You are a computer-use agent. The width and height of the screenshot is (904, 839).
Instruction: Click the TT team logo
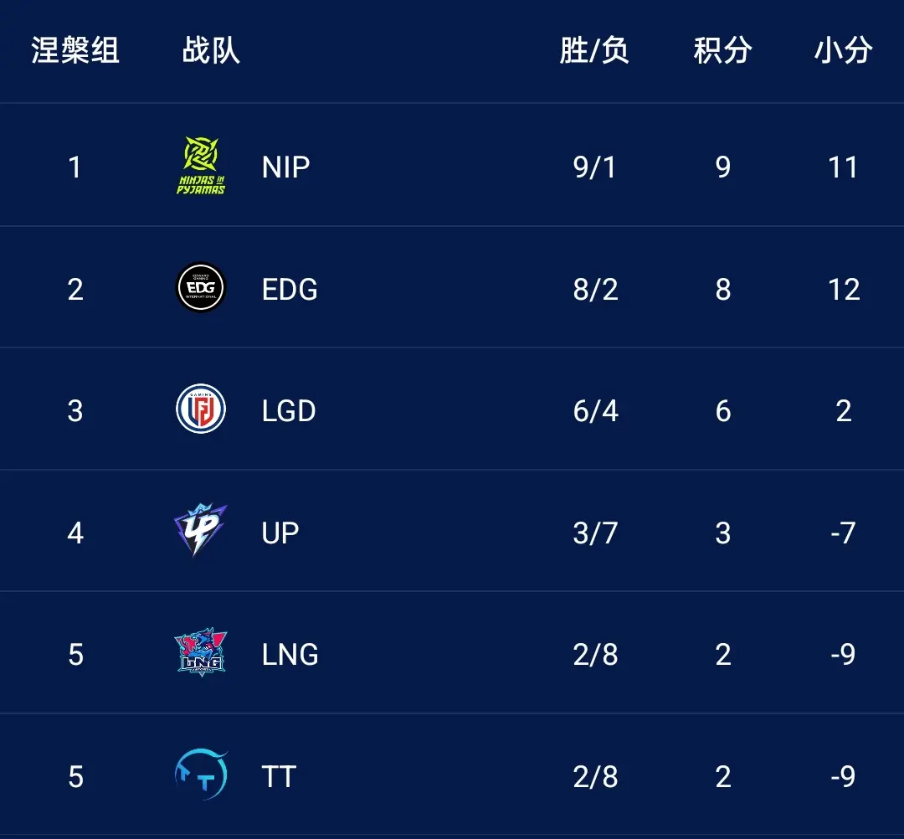201,775
